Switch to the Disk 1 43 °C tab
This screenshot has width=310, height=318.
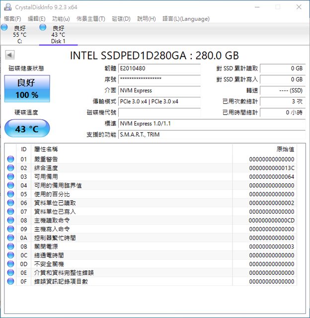58,35
